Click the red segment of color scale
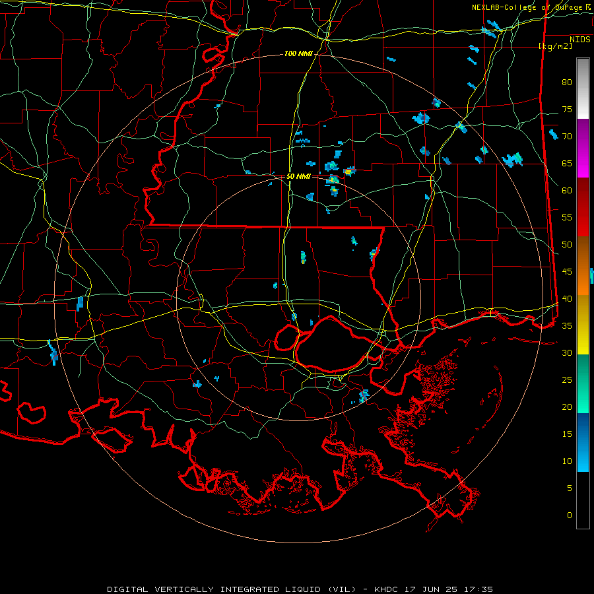This screenshot has height=594, width=594. (583, 207)
